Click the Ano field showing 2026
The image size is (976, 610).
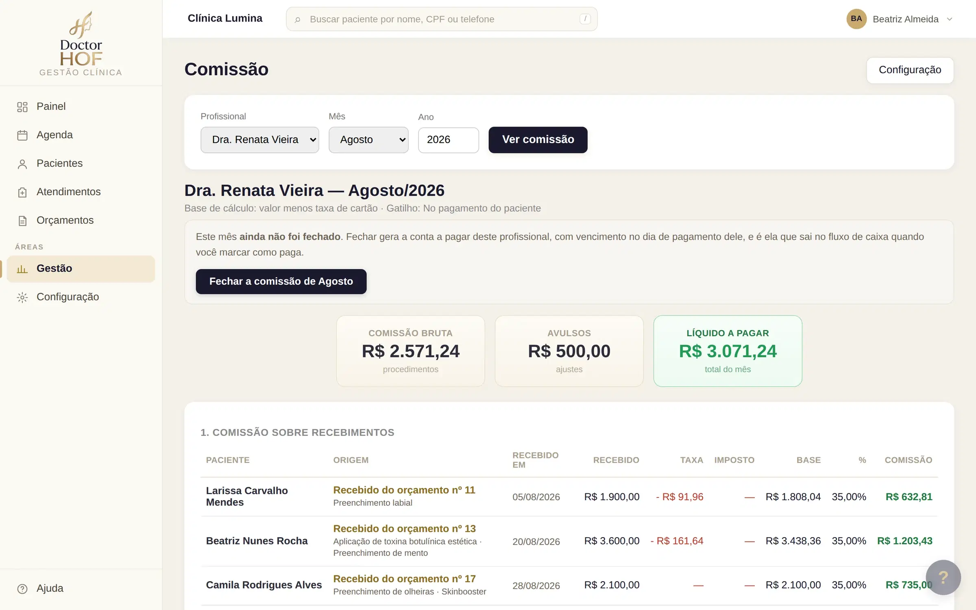pos(448,140)
